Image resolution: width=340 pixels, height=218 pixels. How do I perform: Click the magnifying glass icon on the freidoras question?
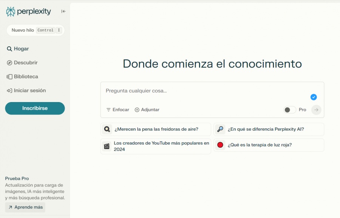pyautogui.click(x=107, y=129)
